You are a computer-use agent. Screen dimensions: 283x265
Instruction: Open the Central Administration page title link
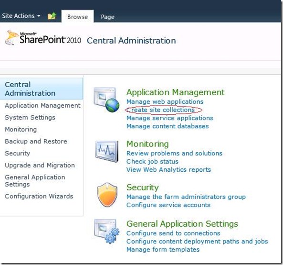click(131, 41)
